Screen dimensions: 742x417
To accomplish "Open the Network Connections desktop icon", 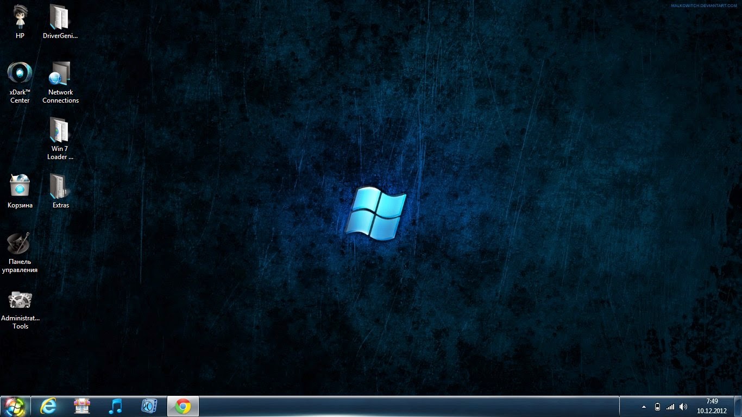I will click(60, 82).
